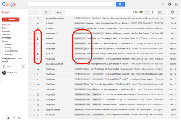Open Starred folder
Viewport: 181px width, 120px height.
(x=5, y=28)
